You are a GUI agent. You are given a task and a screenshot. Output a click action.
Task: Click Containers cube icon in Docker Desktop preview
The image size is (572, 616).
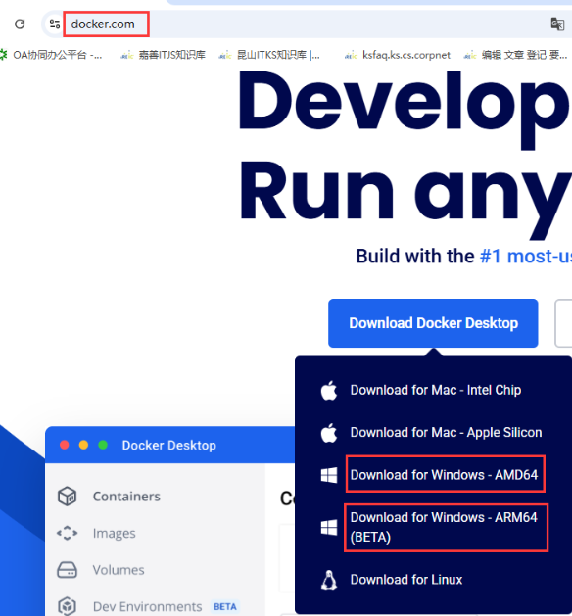click(68, 497)
